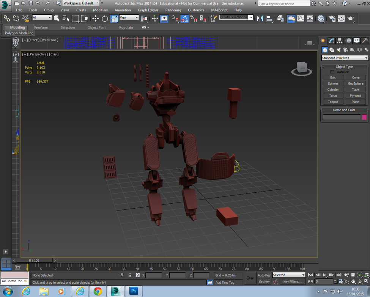Image resolution: width=370 pixels, height=297 pixels.
Task: Switch to the Cameras category icon
Action: pos(345,50)
